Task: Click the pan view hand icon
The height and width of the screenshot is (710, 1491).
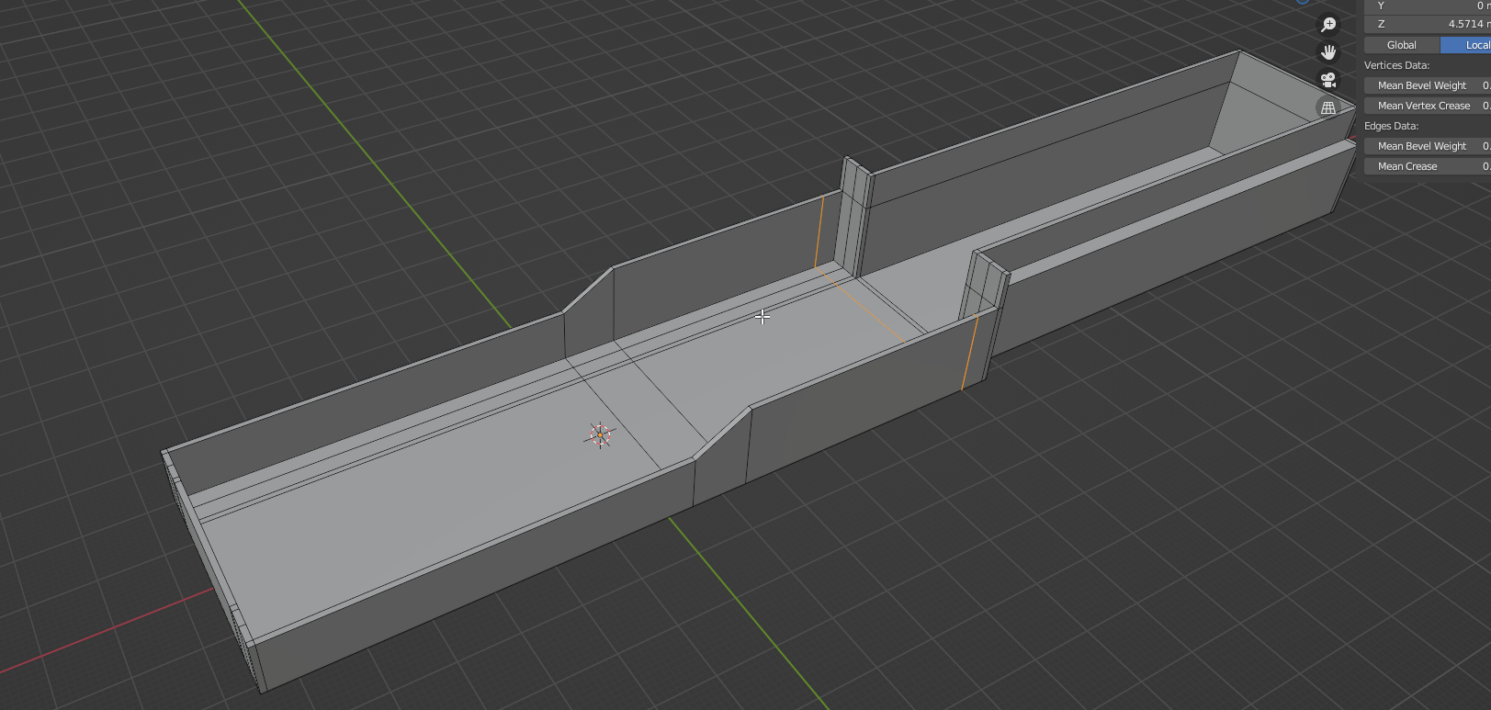Action: coord(1328,52)
